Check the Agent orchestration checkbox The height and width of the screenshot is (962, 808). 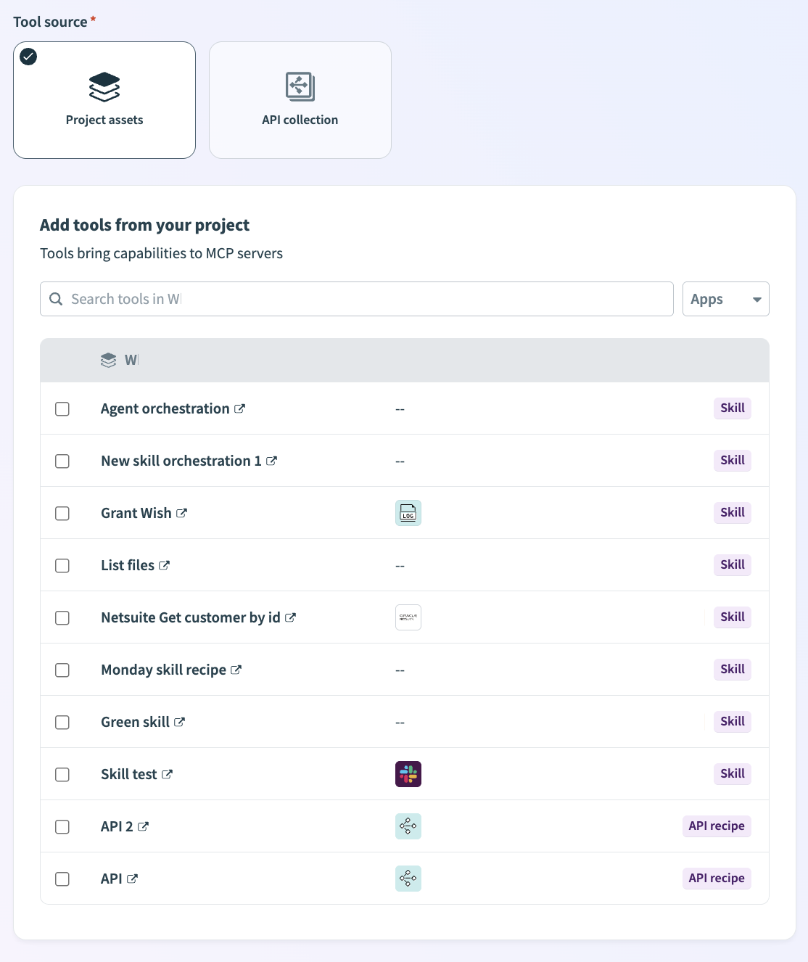[62, 408]
